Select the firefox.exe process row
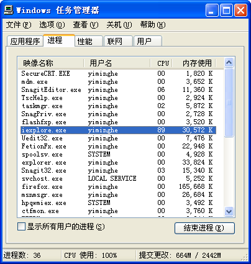Screen dimensions: 251x264 click(118, 186)
